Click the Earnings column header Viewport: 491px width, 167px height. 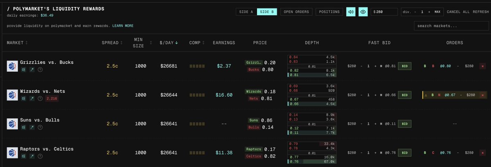point(224,42)
